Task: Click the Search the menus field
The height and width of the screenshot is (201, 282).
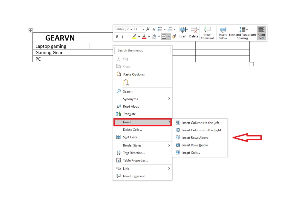Action: pyautogui.click(x=142, y=50)
